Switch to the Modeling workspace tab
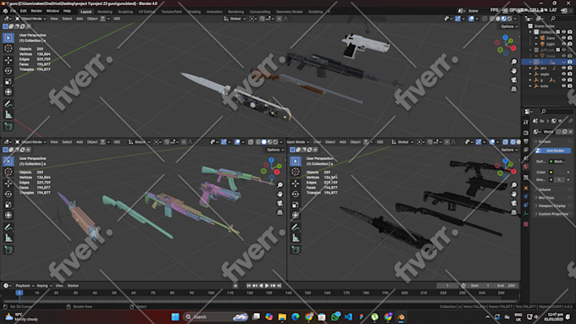The height and width of the screenshot is (324, 576). pos(105,12)
